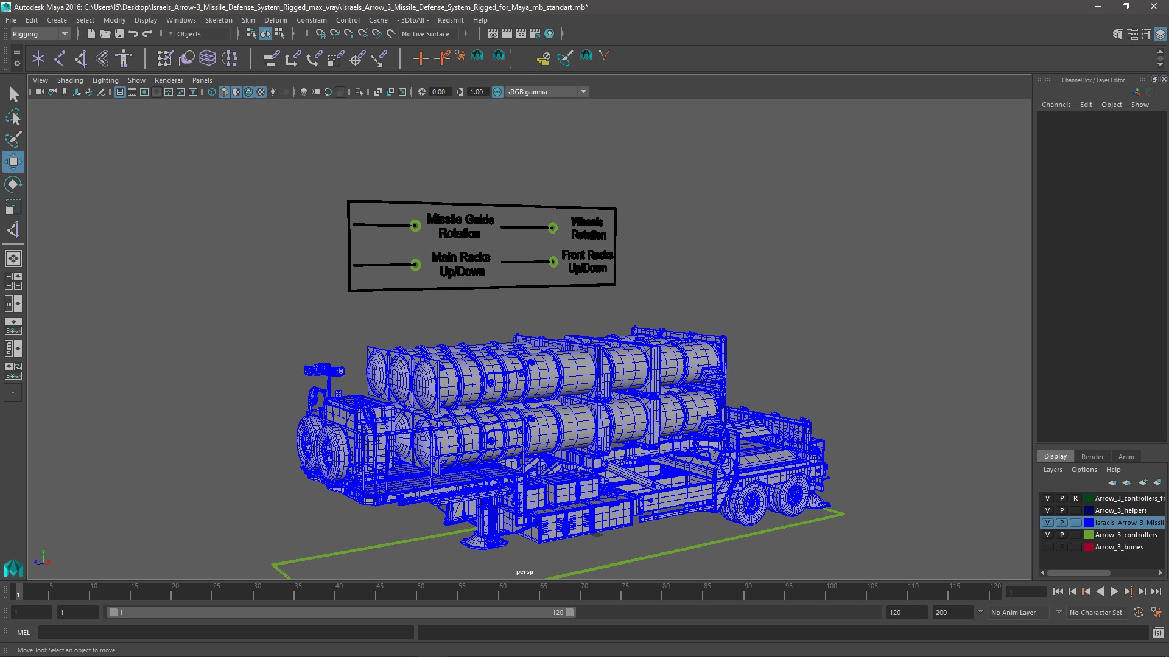The height and width of the screenshot is (657, 1169).
Task: Choose the Scale tool in the toolbox
Action: point(13,207)
